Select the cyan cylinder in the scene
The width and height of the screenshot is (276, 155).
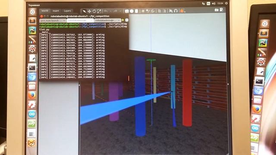[173, 87]
